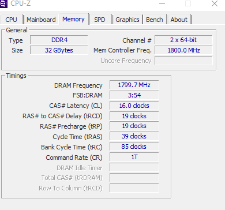
Task: Open the Mainboard tab
Action: coord(41,20)
